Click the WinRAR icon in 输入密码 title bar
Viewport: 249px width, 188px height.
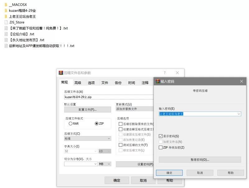click(158, 81)
